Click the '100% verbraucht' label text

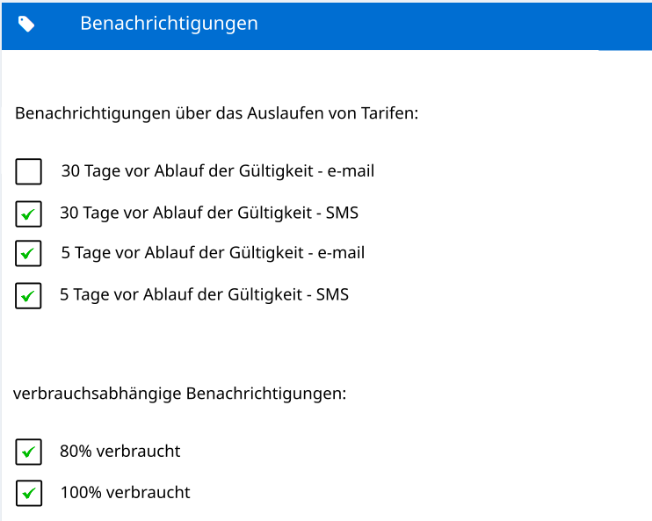pyautogui.click(x=125, y=493)
